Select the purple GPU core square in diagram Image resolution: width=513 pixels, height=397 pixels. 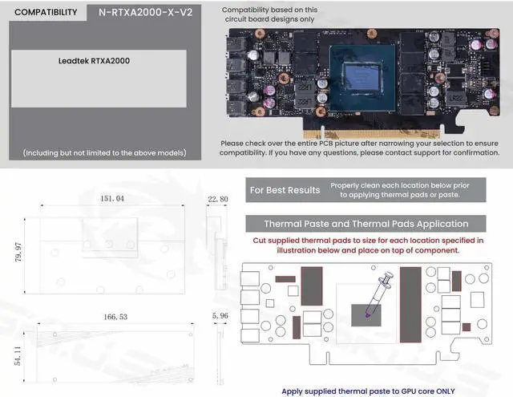point(368,314)
